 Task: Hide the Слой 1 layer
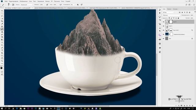[x=164, y=26]
